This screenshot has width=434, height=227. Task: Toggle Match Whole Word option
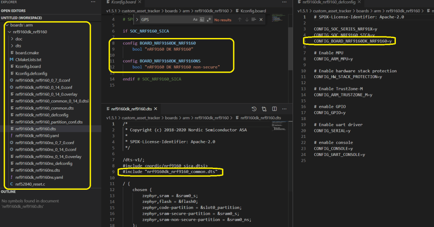pyautogui.click(x=202, y=19)
